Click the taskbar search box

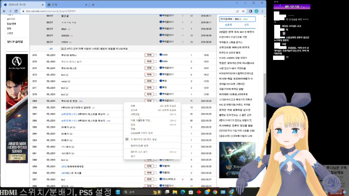coord(142,192)
